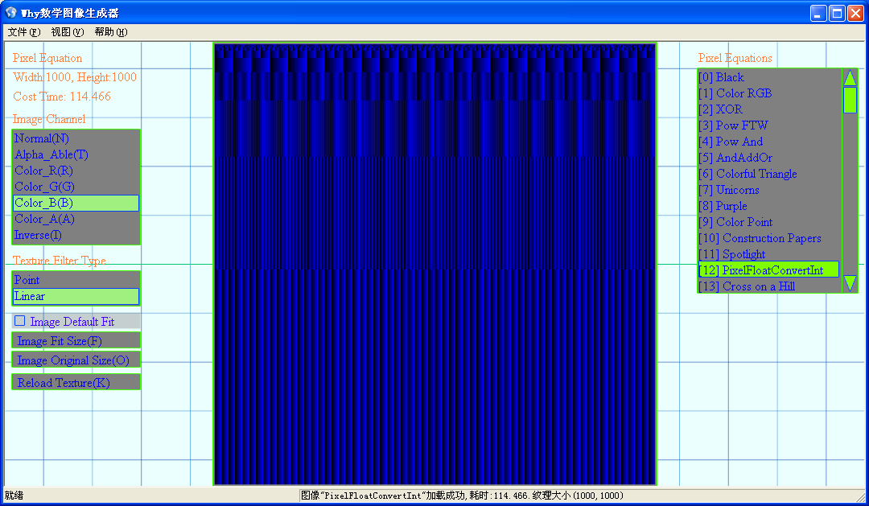Select the [13] Cross on a Hill equation
The width and height of the screenshot is (869, 506).
(769, 286)
